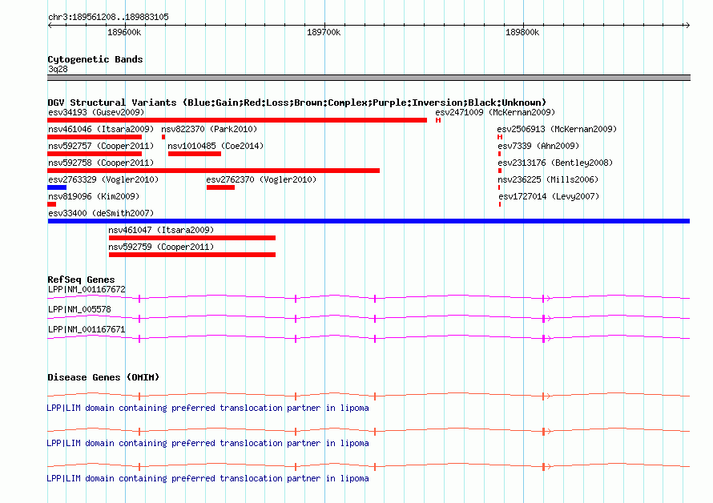The width and height of the screenshot is (713, 503).
Task: Open the LPP|NM_001167672 transcript label
Action: (87, 289)
